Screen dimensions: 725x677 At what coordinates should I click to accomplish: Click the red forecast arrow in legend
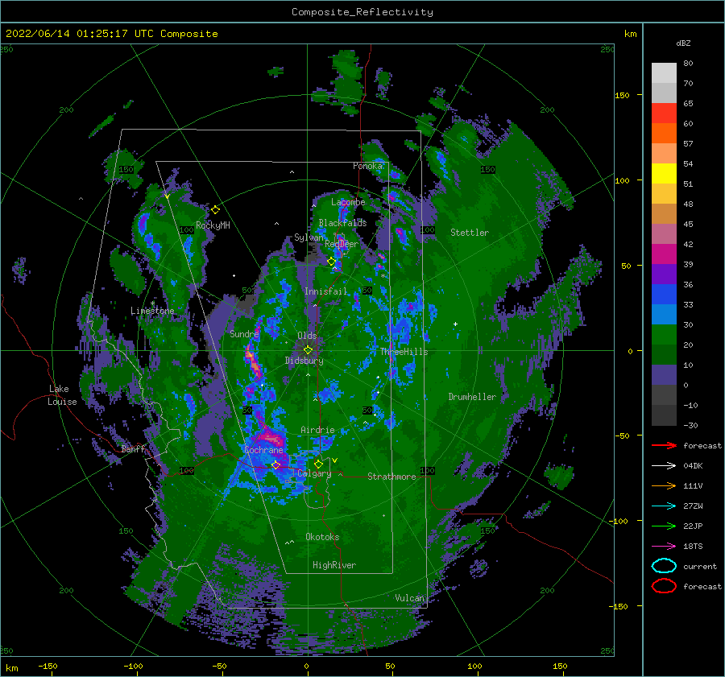(x=664, y=445)
